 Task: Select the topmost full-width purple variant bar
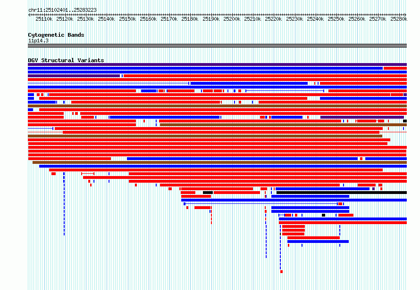click(217, 64)
